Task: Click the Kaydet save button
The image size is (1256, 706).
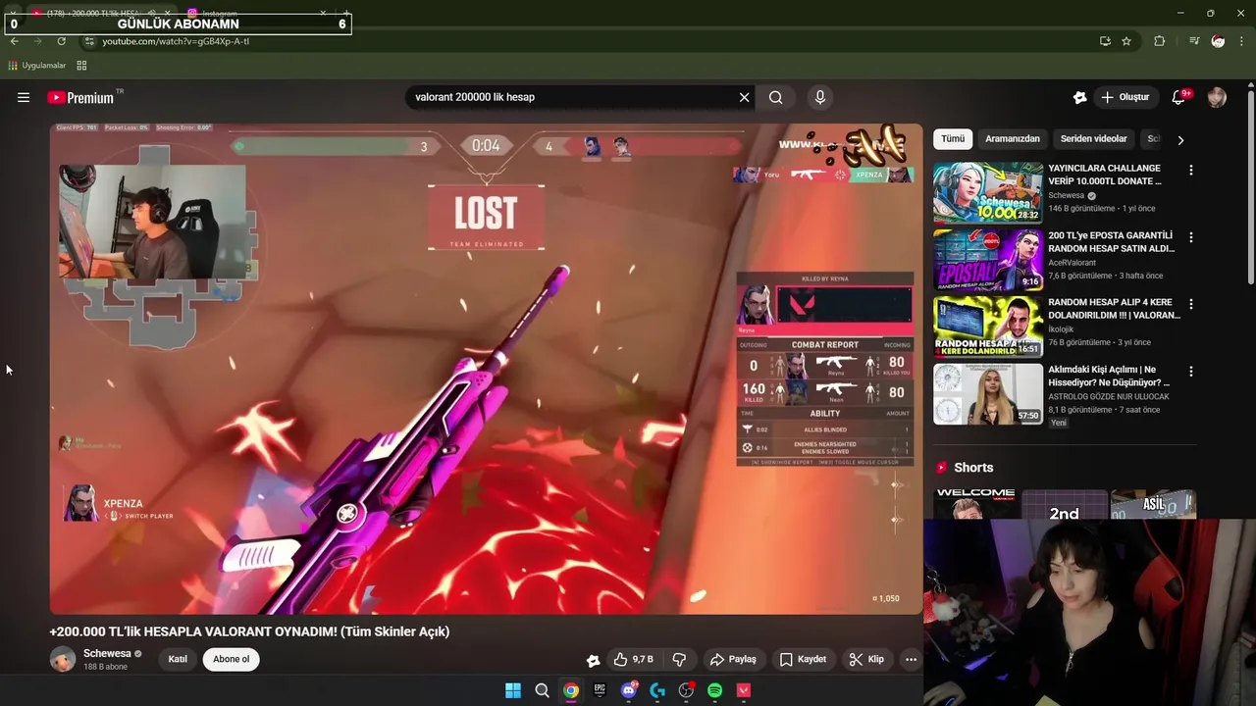Action: click(803, 659)
